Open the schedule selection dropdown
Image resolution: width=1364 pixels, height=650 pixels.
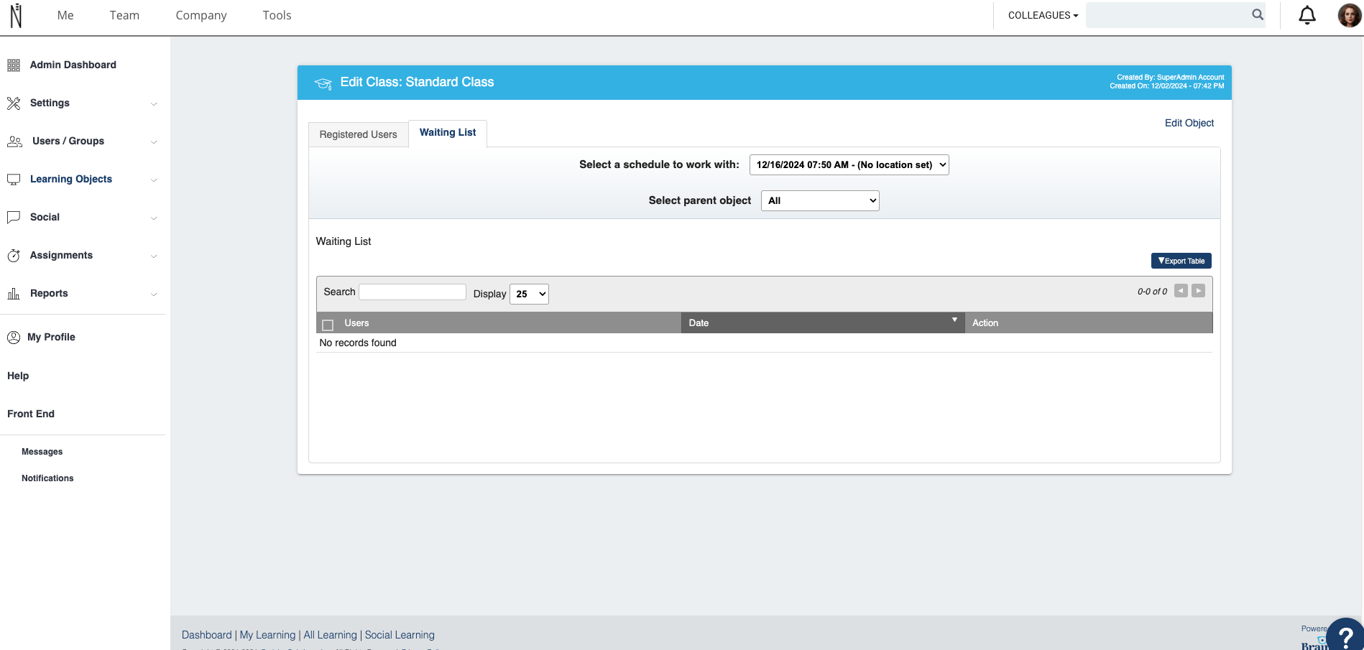(x=849, y=164)
